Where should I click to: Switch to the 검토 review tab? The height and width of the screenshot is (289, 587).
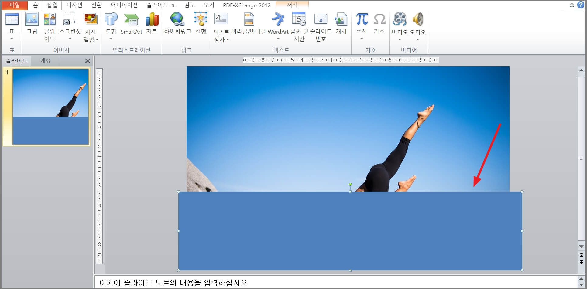(190, 5)
